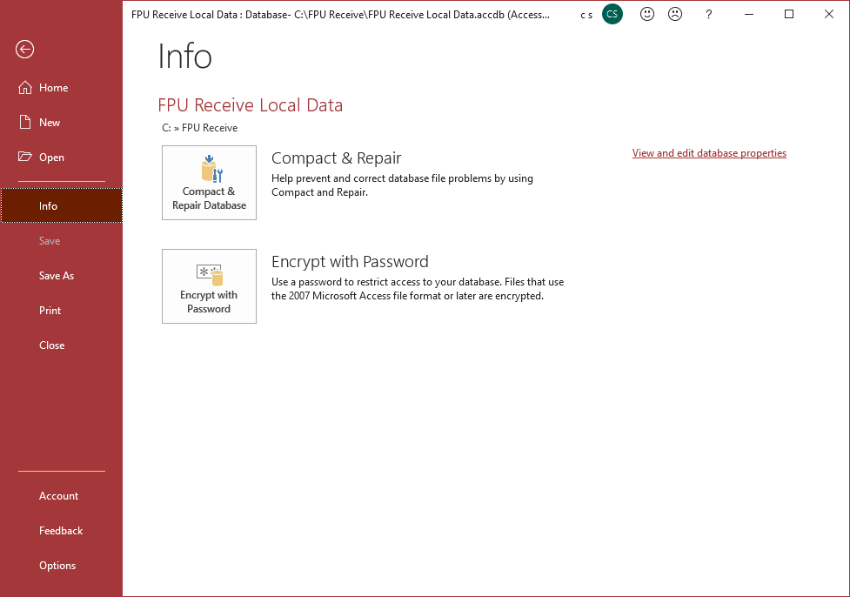850x597 pixels.
Task: Select the Info tab
Action: pyautogui.click(x=49, y=206)
